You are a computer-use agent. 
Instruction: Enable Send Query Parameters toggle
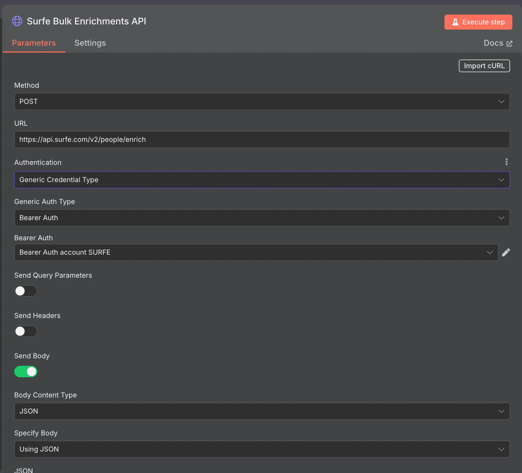point(26,291)
